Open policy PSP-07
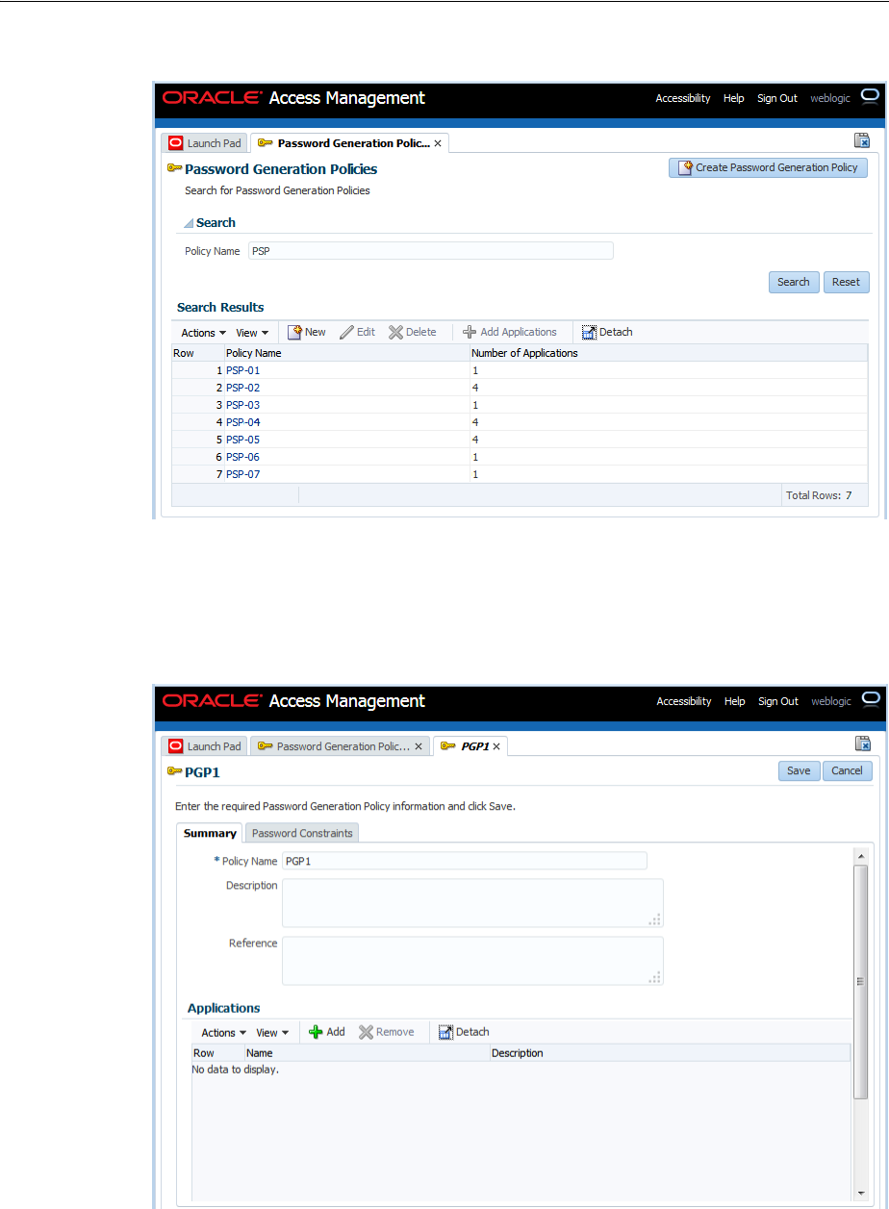This screenshot has height=1209, width=889. point(242,474)
